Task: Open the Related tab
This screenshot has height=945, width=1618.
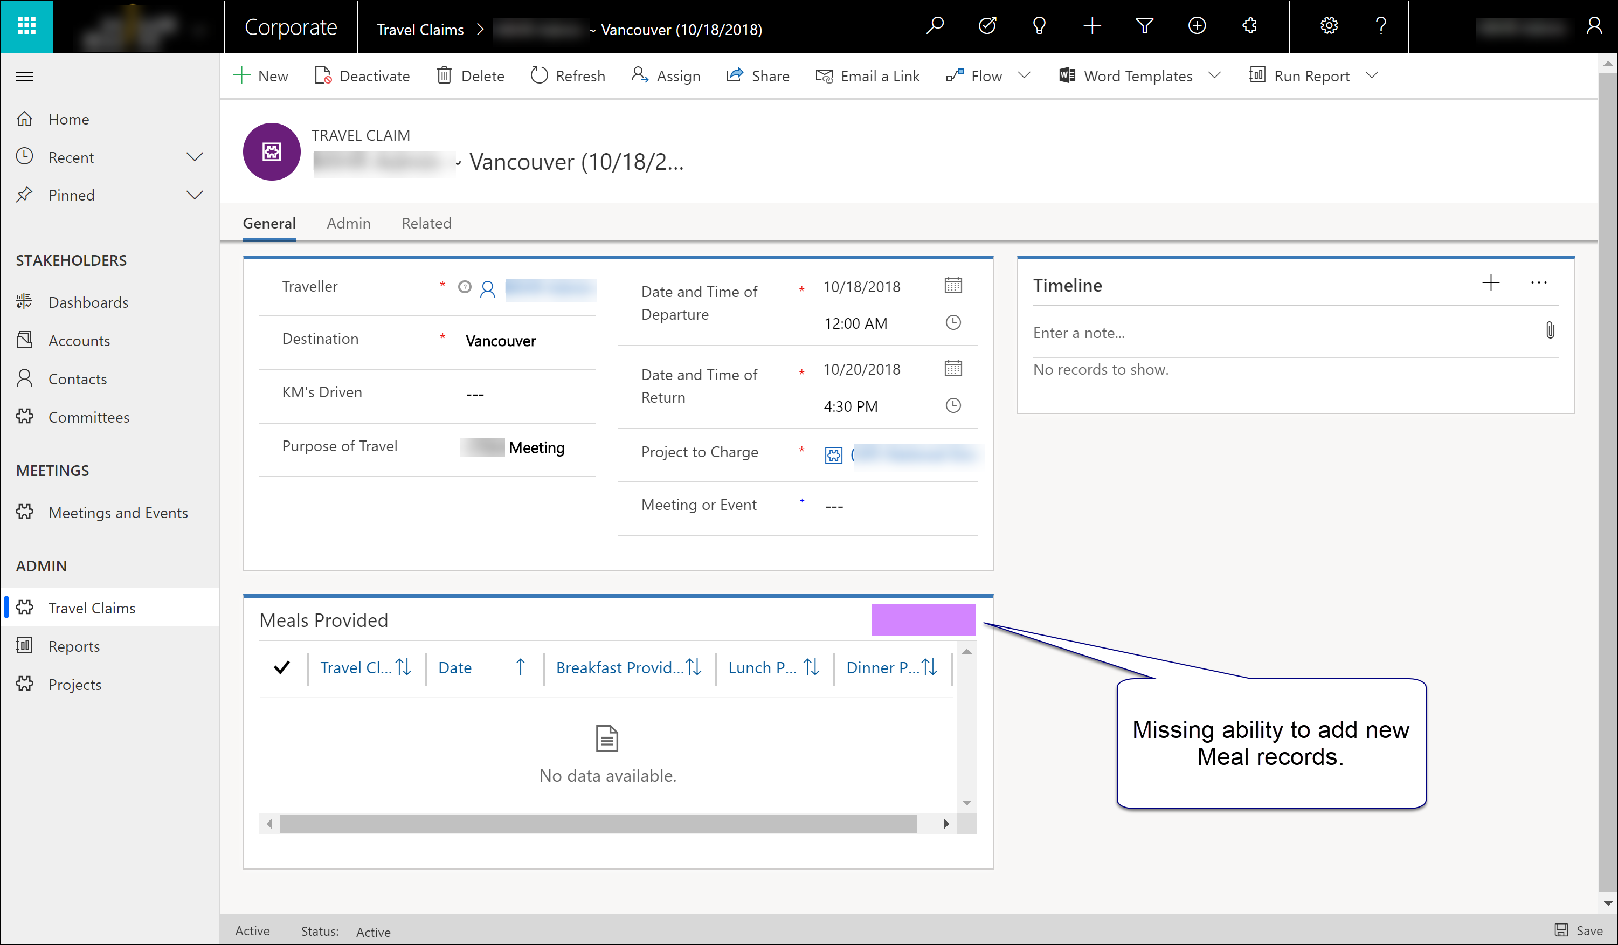Action: 426,223
